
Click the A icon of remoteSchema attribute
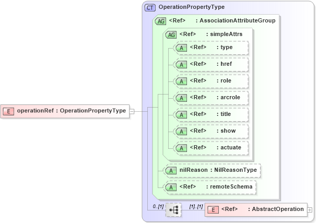171,187
